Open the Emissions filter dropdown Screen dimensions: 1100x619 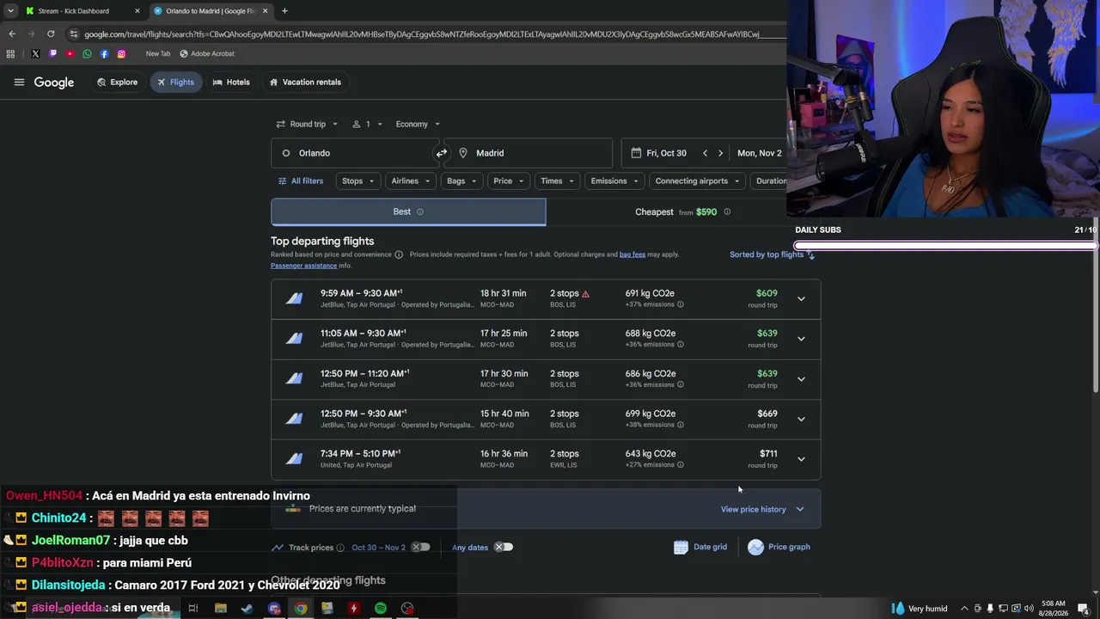[x=614, y=181]
